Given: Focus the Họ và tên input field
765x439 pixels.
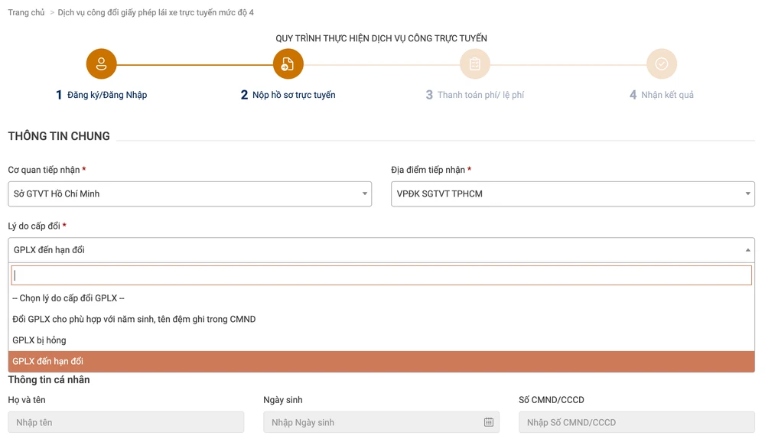Looking at the screenshot, I should pos(126,422).
